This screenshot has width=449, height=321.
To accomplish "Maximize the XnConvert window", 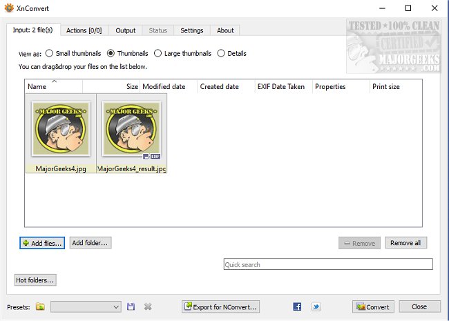I will point(408,8).
